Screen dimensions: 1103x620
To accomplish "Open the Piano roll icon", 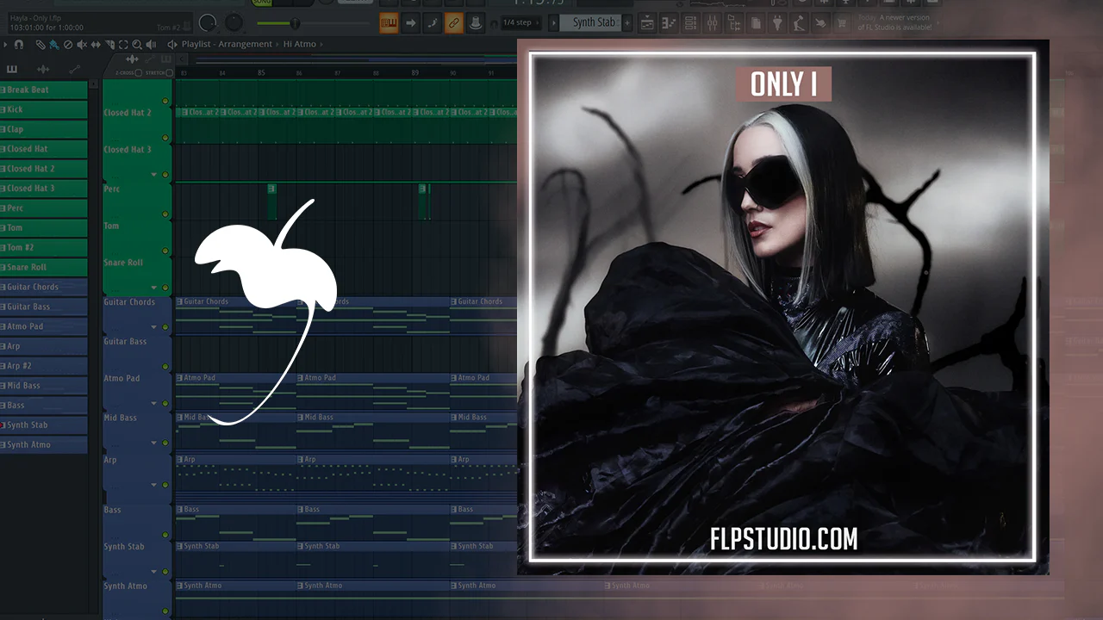I will (x=669, y=23).
